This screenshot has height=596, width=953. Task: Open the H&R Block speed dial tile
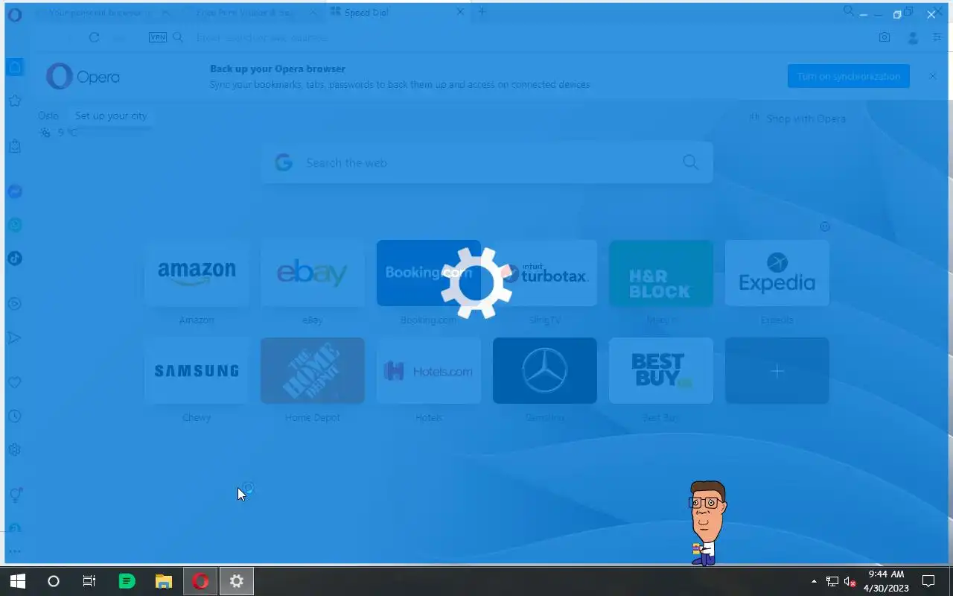pos(661,273)
